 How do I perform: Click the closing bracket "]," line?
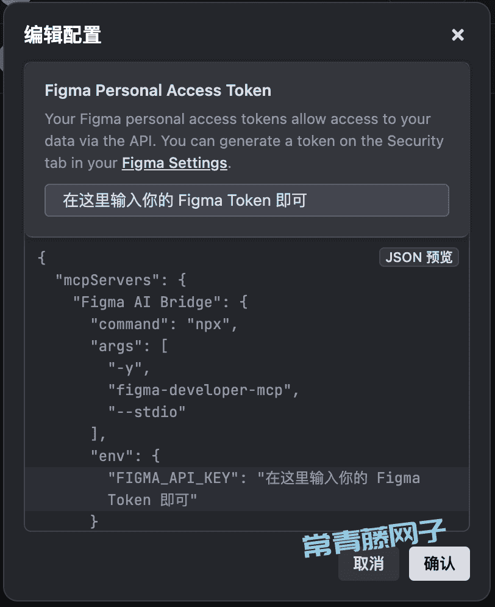pos(98,434)
